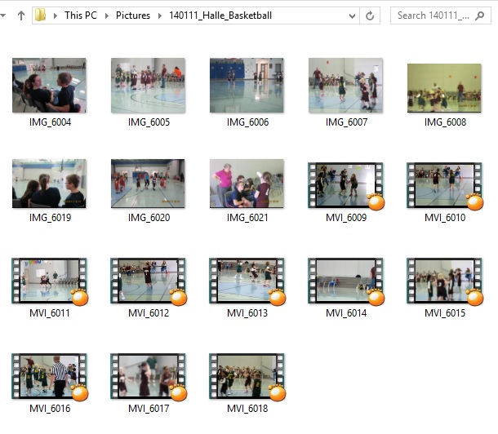This screenshot has height=434, width=498.
Task: Select the MVI_6012 video icon
Action: [148, 281]
